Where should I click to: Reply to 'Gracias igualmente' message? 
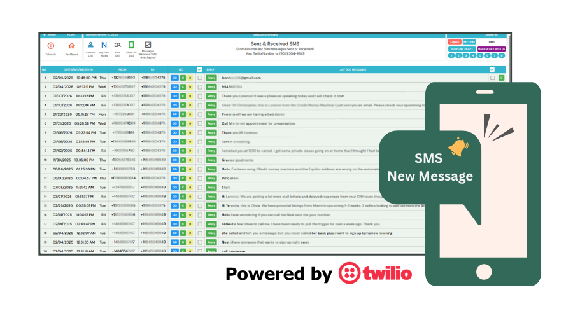click(211, 160)
